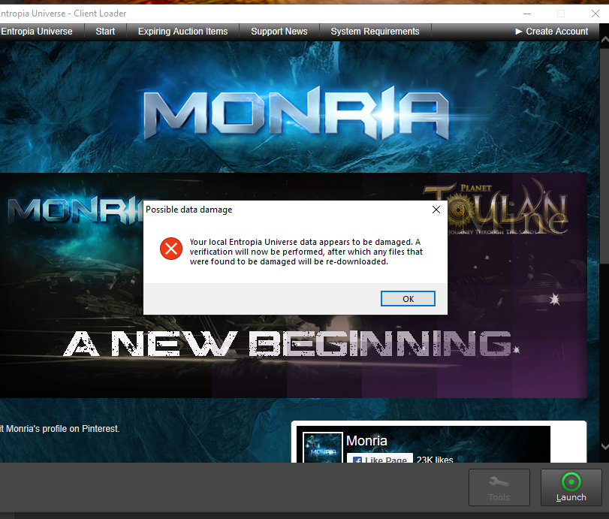Image resolution: width=609 pixels, height=519 pixels.
Task: Click the large MONRIA header logo
Action: coord(297,113)
